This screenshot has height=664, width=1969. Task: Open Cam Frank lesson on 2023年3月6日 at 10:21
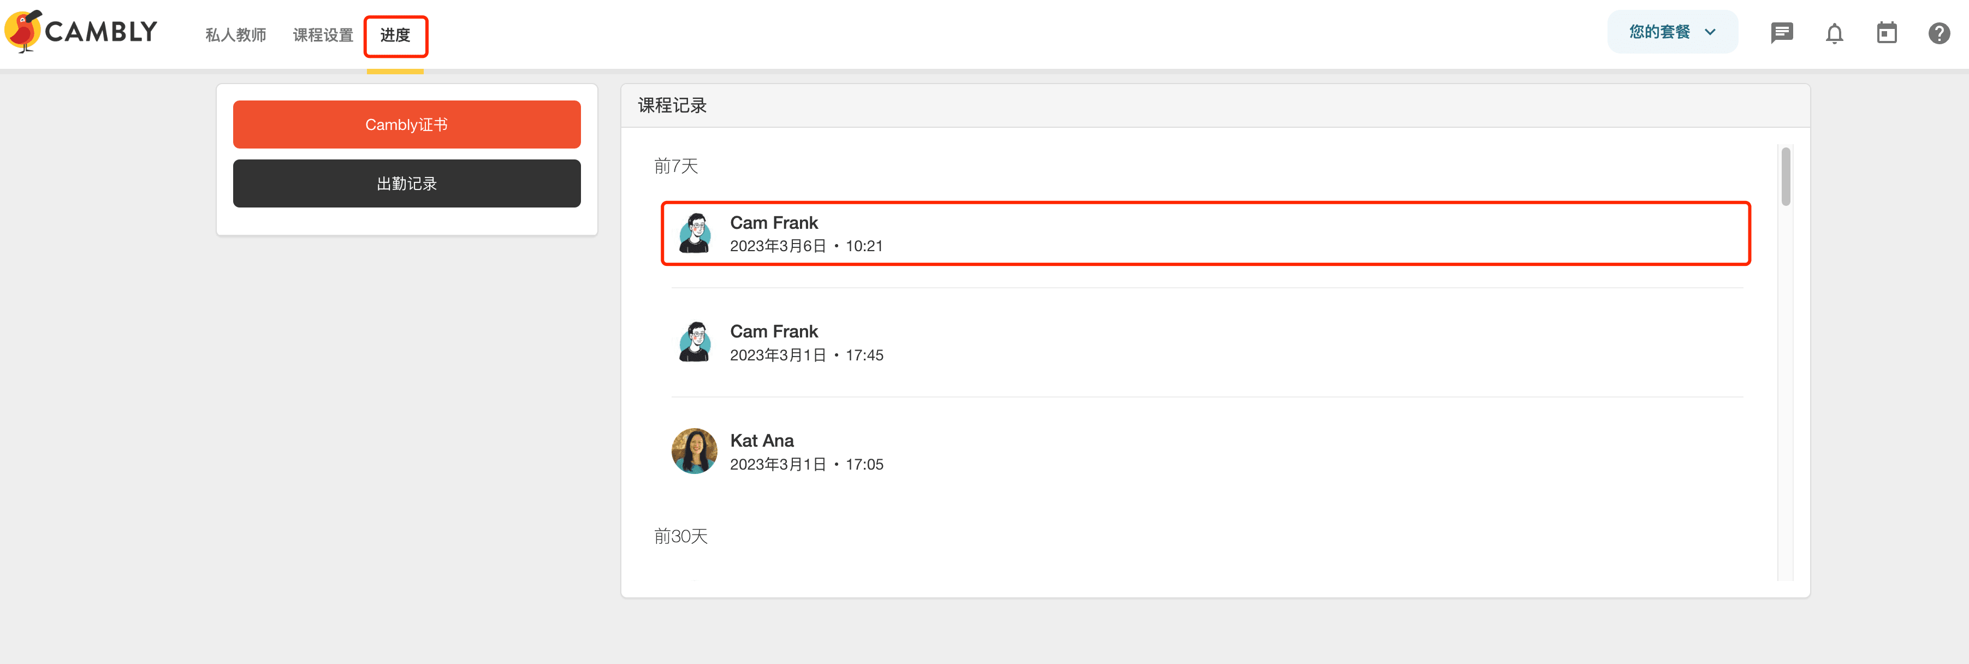(x=1205, y=233)
